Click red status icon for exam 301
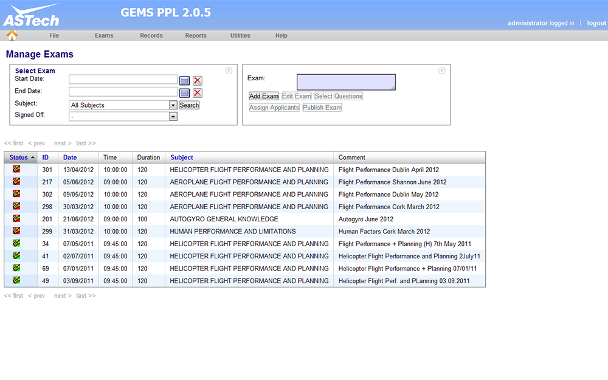 tap(16, 170)
